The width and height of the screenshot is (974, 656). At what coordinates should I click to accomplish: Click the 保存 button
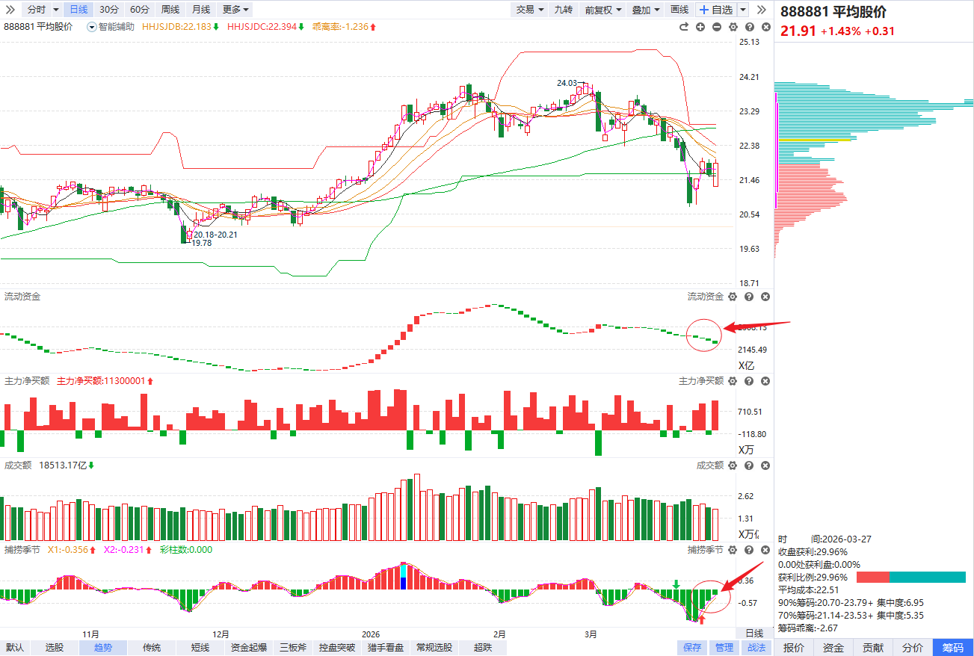pyautogui.click(x=692, y=648)
